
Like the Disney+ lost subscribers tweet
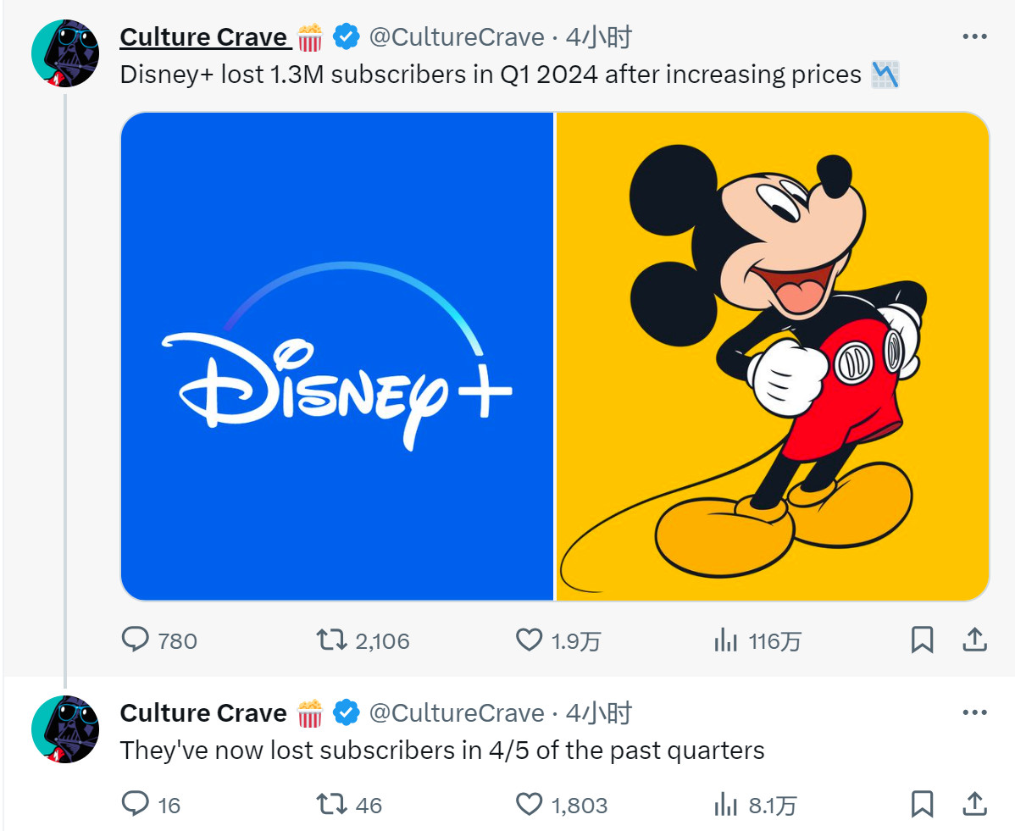coord(529,640)
